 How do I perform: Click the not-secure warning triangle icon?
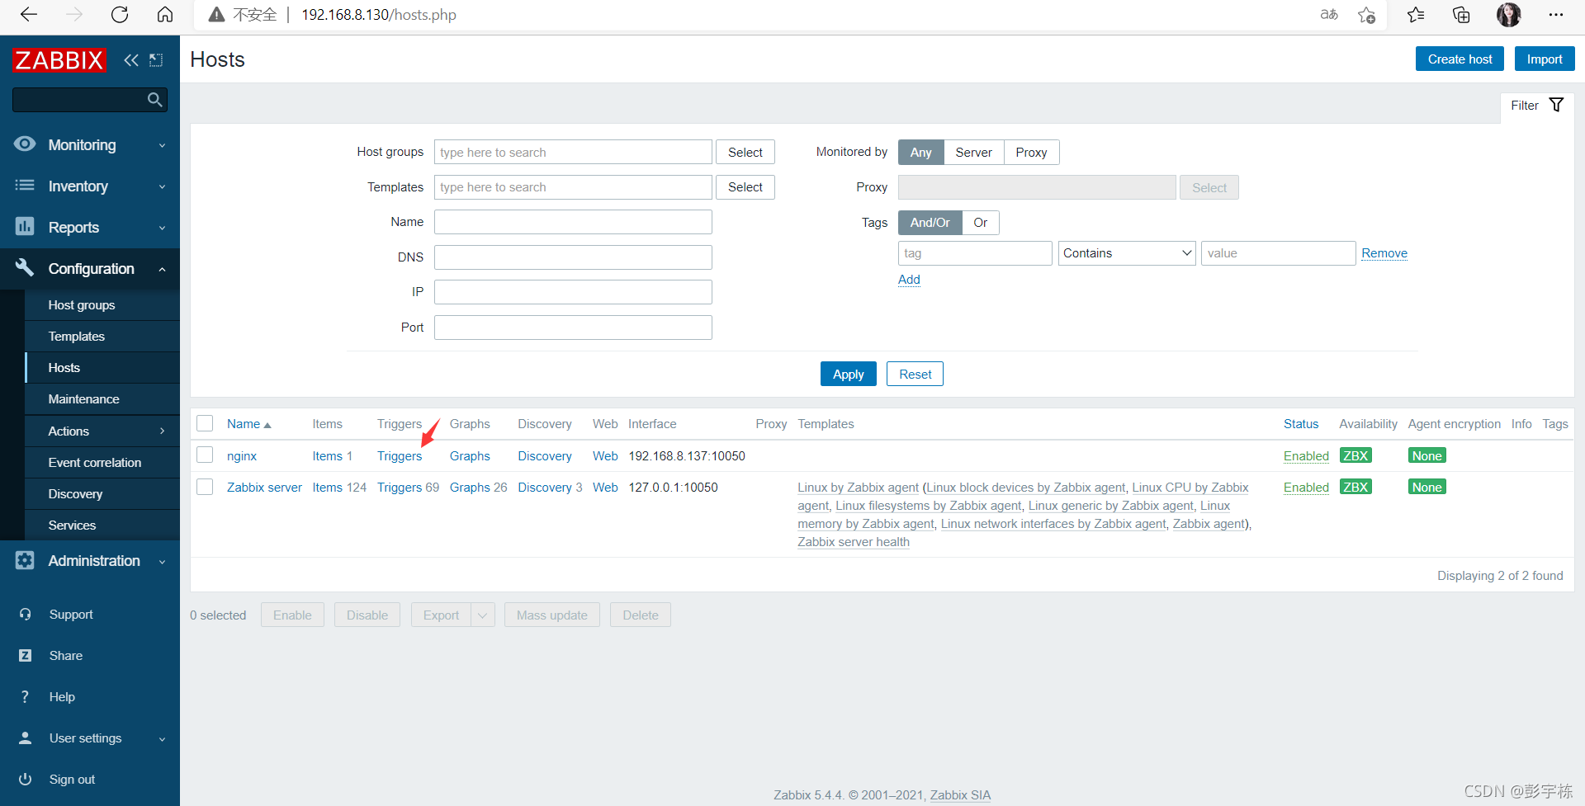216,15
